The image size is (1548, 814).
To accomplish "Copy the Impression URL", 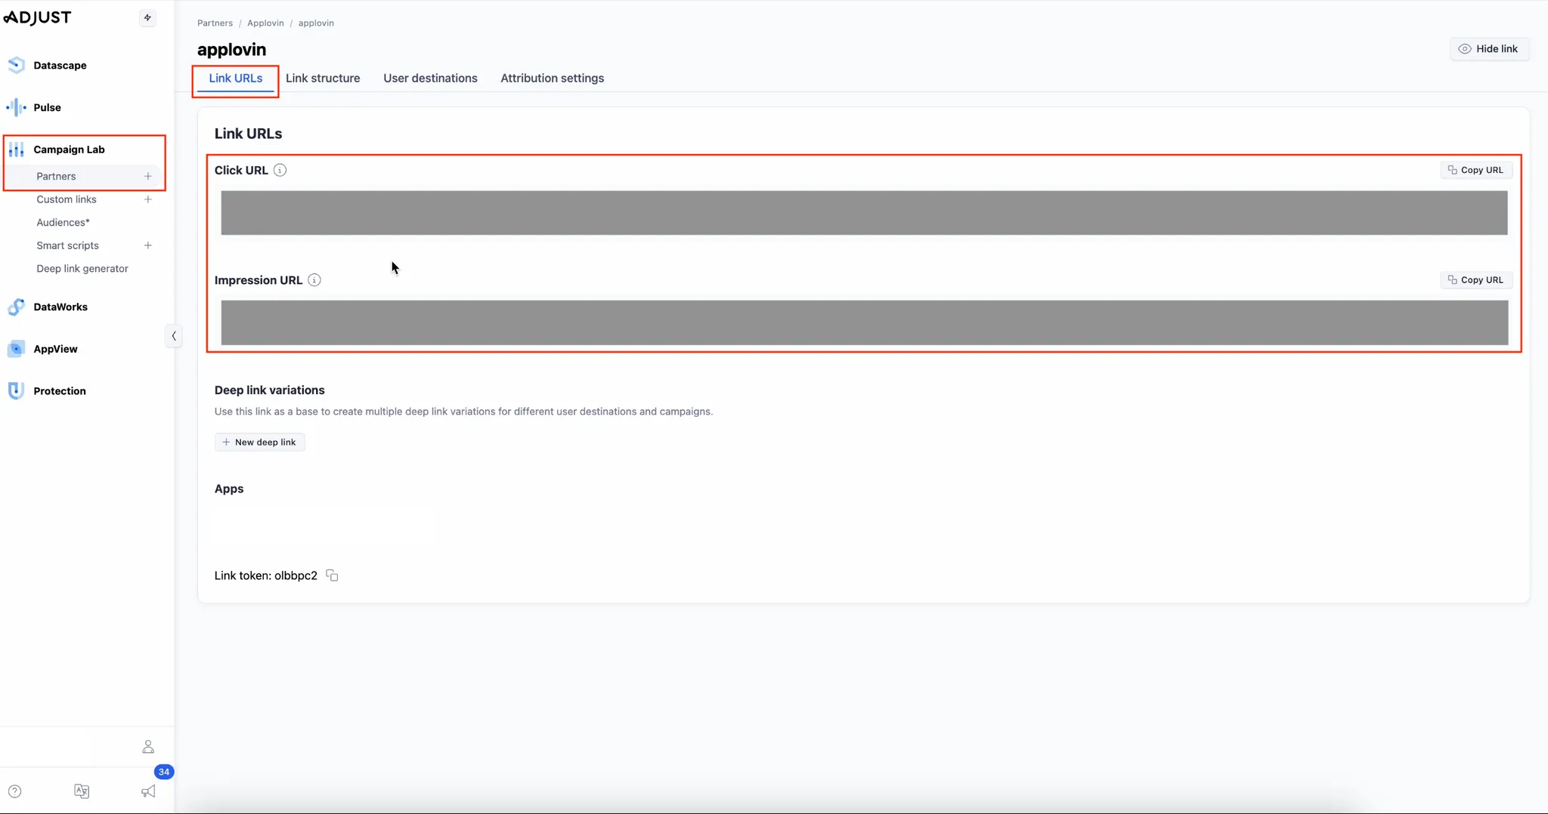I will 1476,280.
